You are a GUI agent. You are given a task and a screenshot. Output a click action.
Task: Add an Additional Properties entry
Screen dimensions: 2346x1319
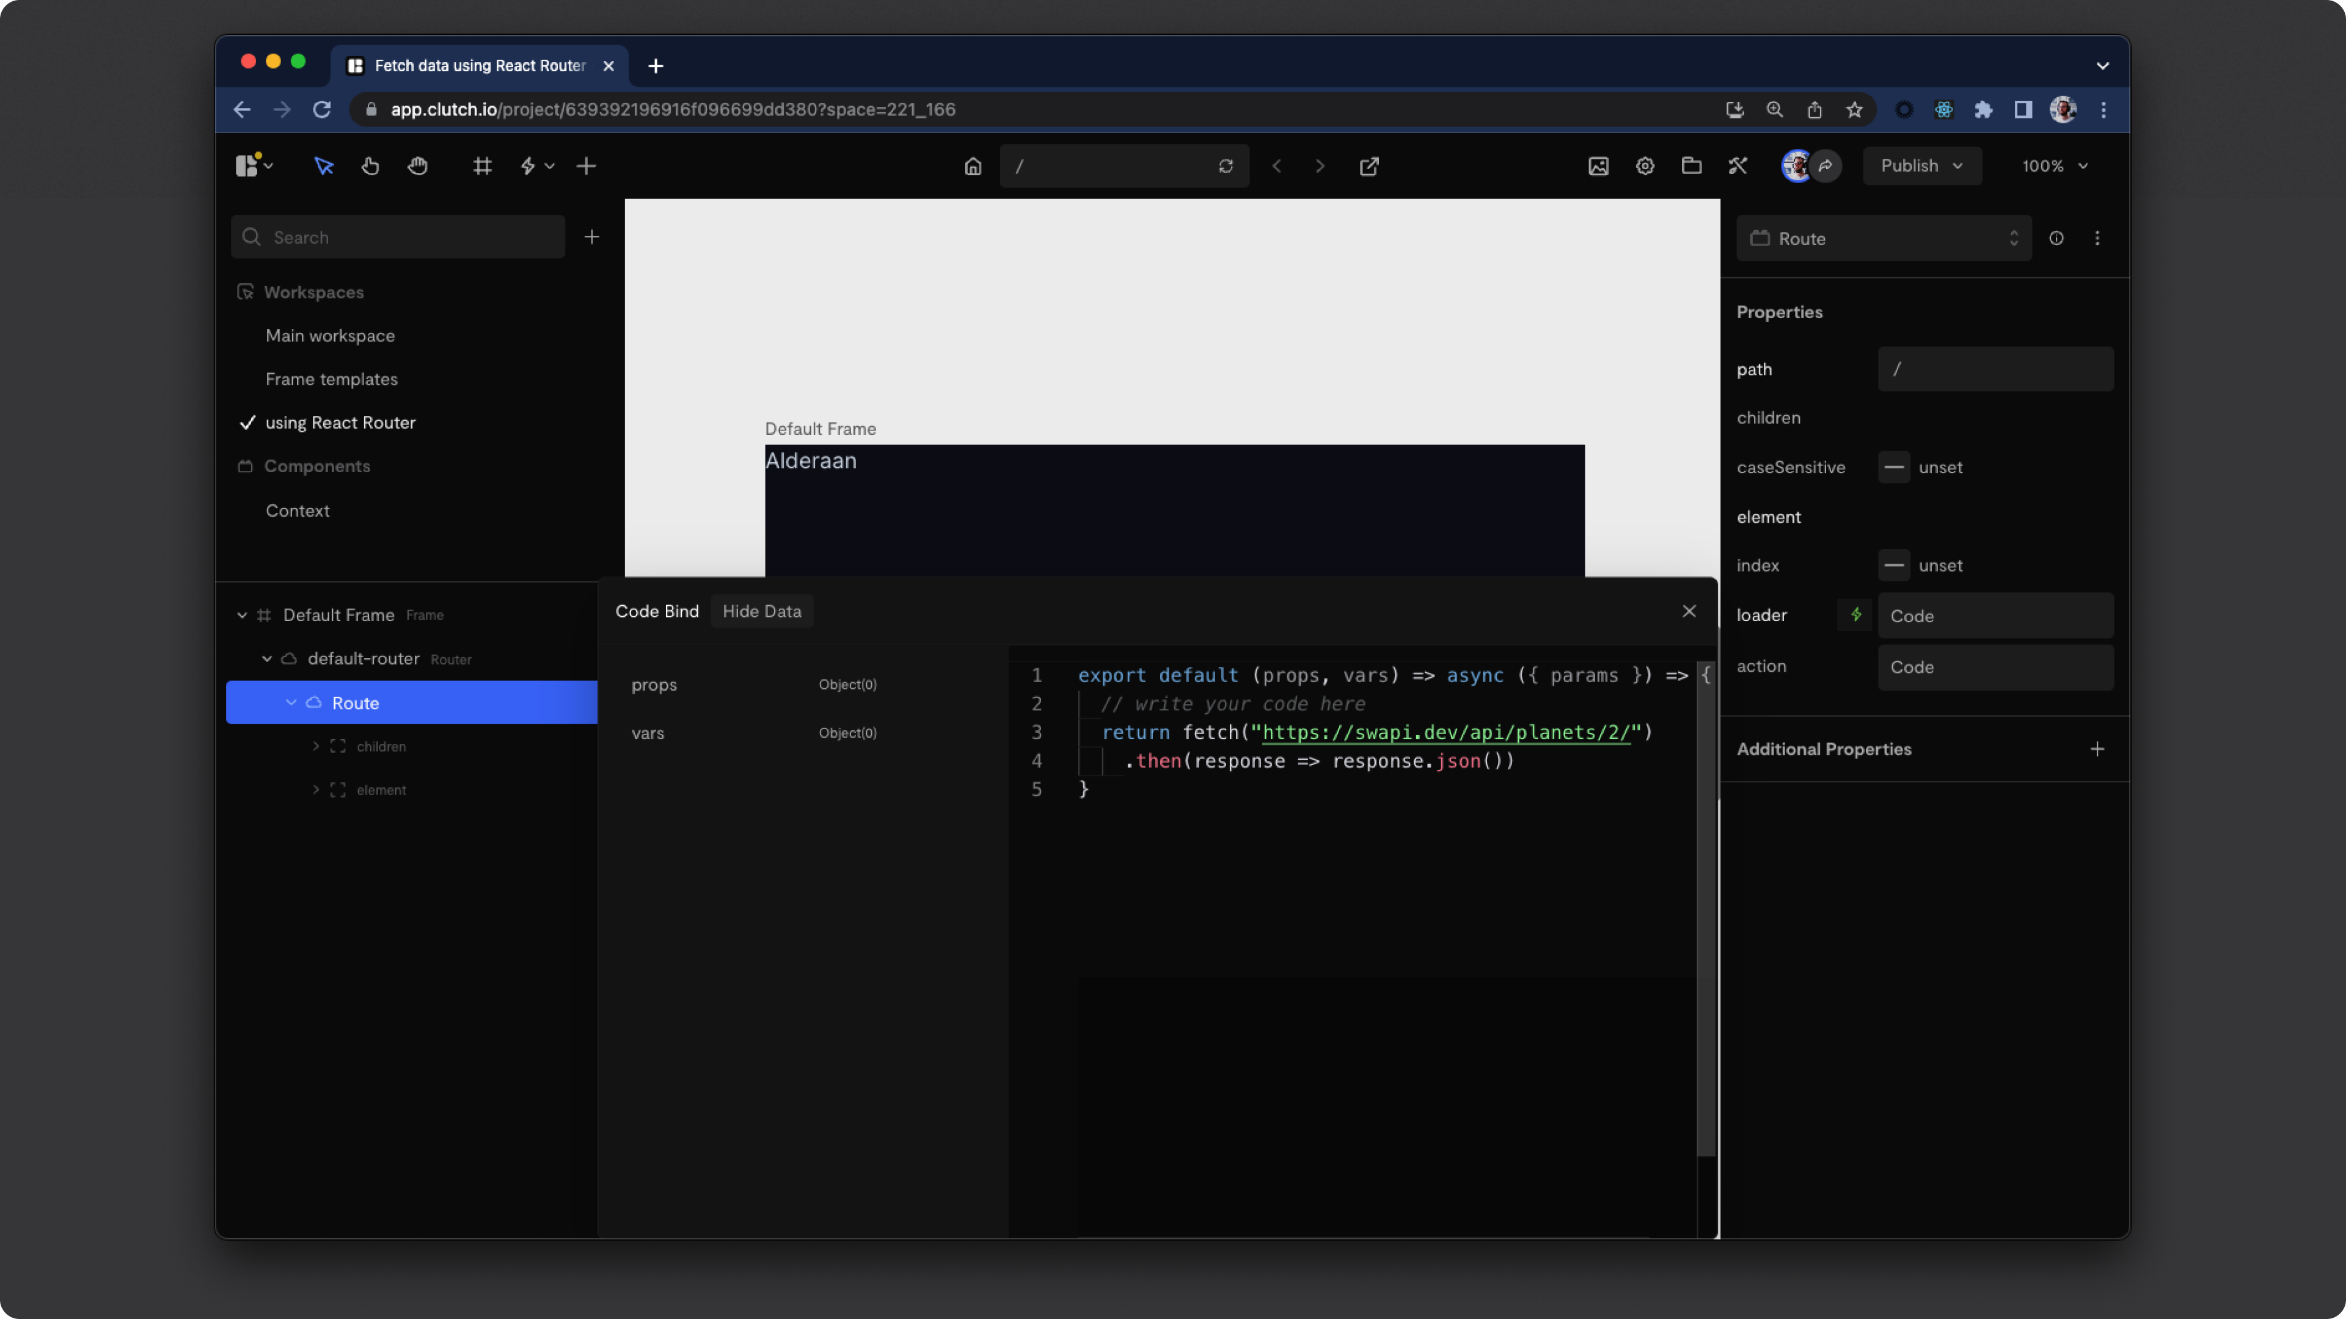point(2097,749)
